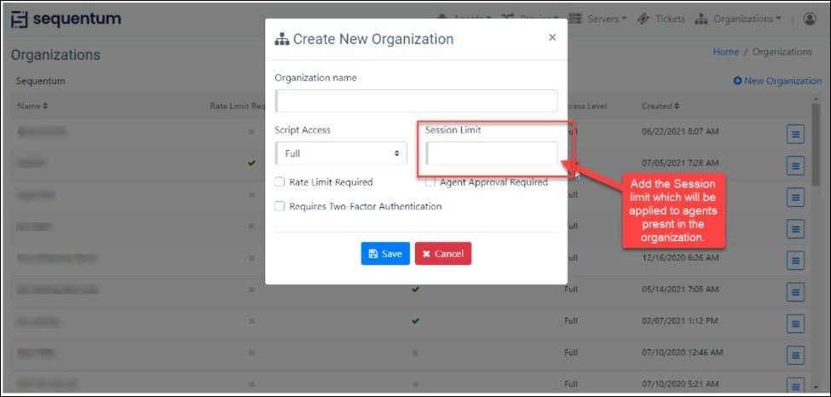Expand the Organizations navbar dropdown
831x397 pixels.
click(738, 19)
